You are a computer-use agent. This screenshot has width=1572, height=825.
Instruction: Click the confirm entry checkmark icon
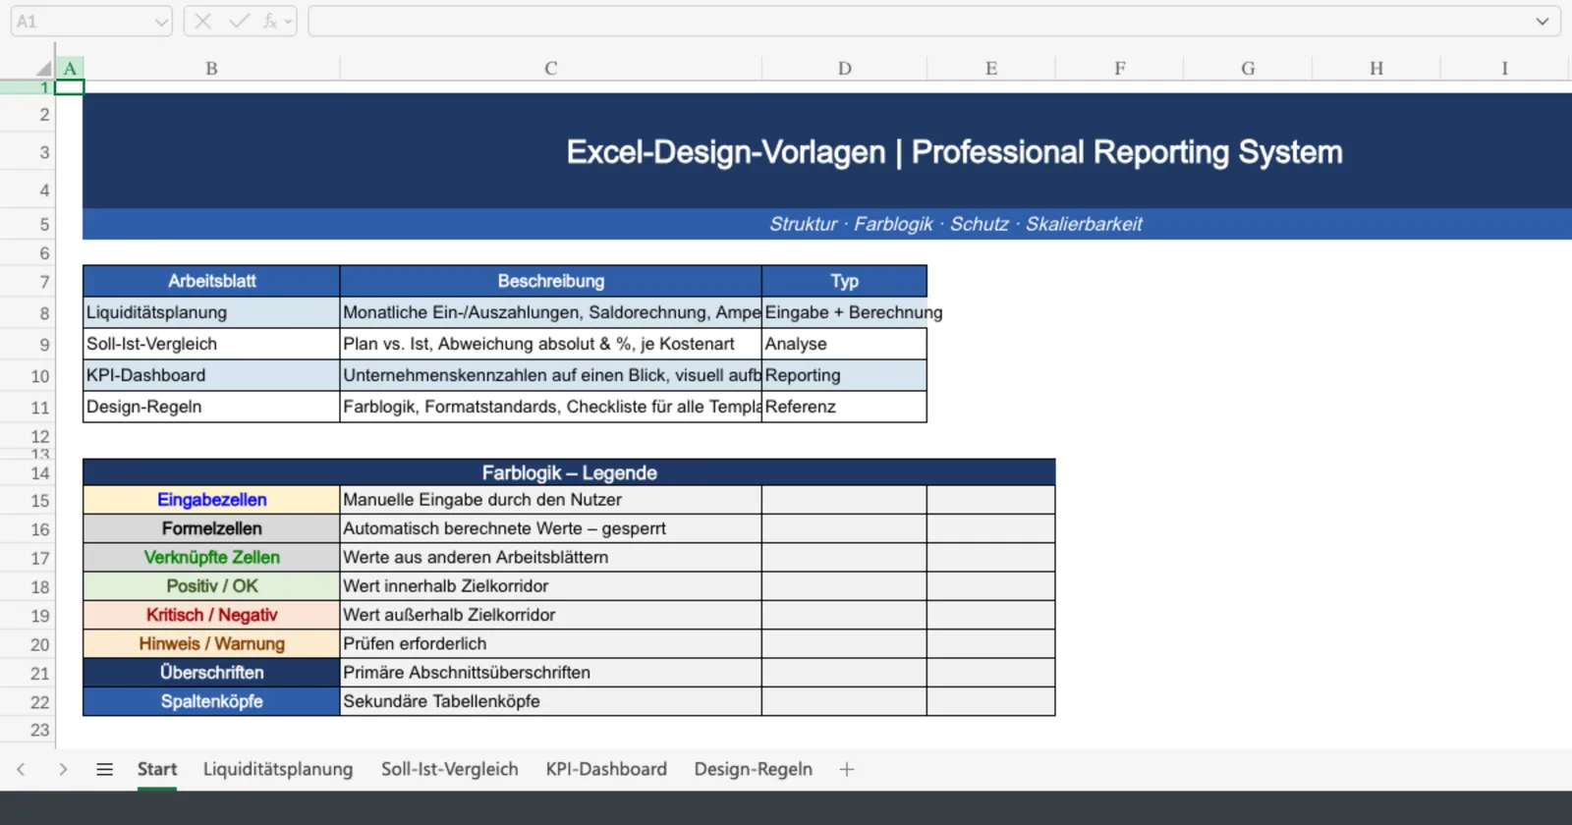[239, 22]
